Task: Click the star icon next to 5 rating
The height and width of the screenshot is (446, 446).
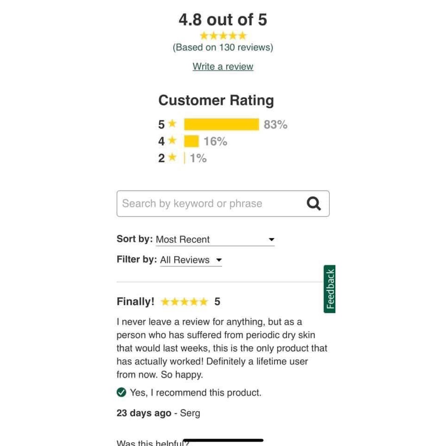Action: 172,124
